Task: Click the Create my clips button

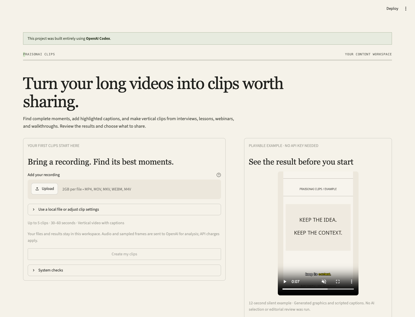Action: (124, 254)
